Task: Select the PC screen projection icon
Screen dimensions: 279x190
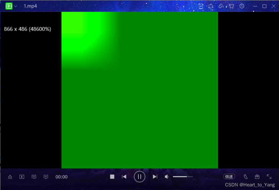Action: (x=46, y=177)
